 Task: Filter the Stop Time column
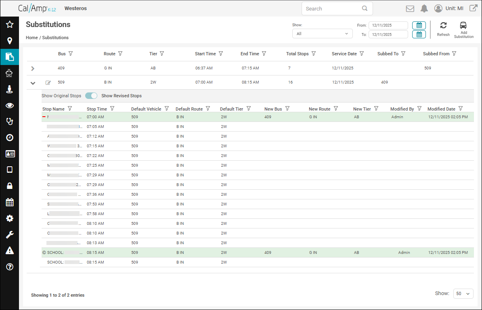[112, 109]
